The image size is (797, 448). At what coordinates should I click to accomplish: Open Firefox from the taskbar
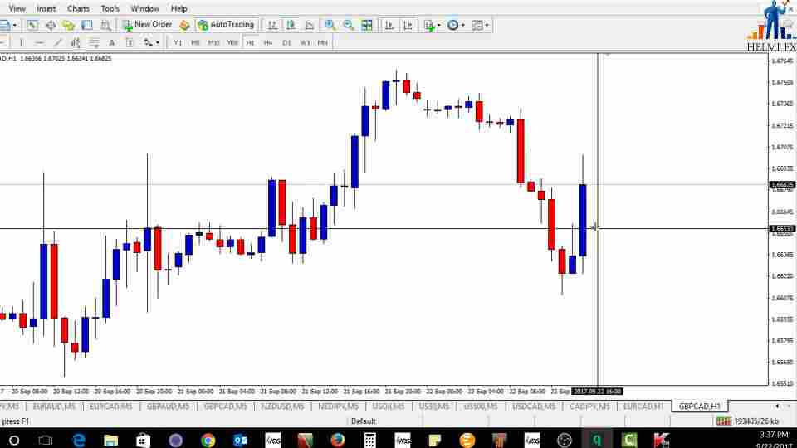pos(338,440)
